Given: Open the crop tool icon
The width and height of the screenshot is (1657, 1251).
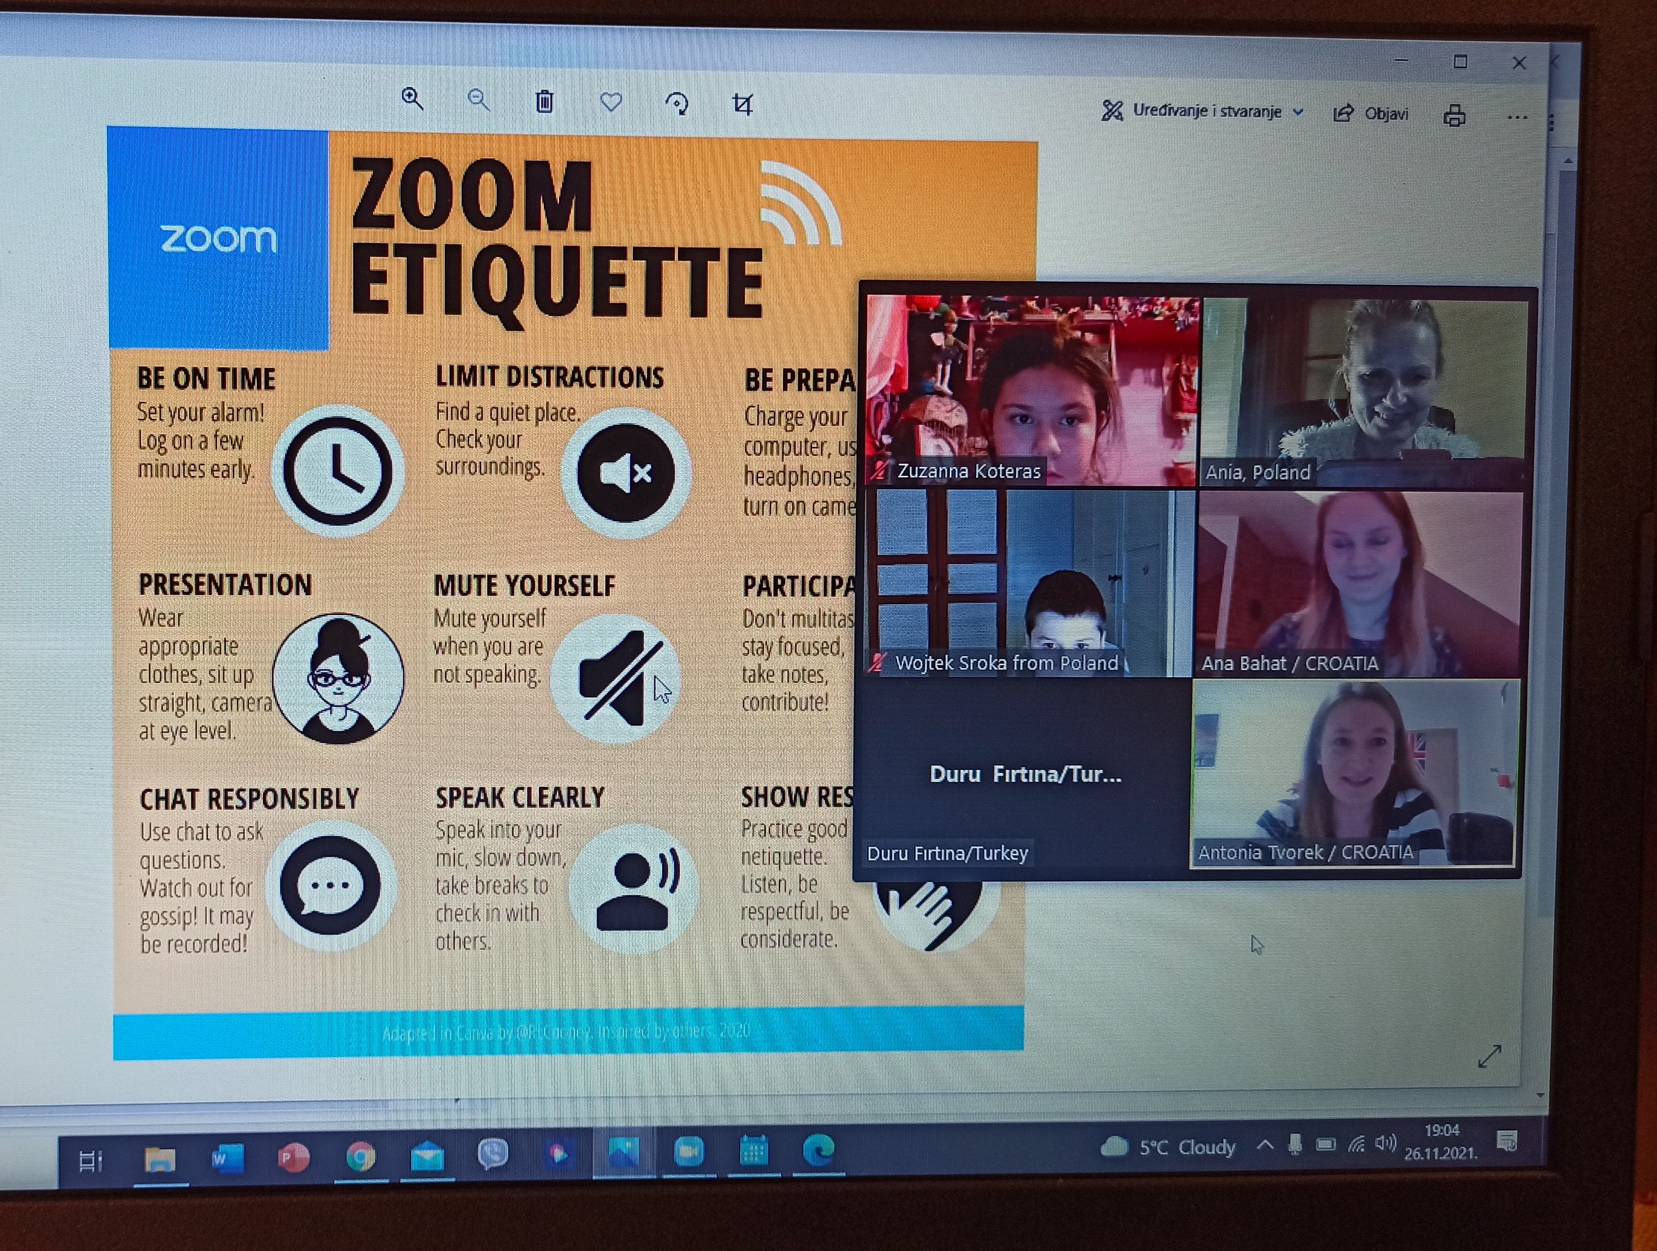Looking at the screenshot, I should tap(743, 104).
